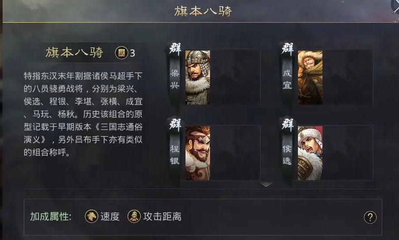The width and height of the screenshot is (399, 240).
Task: Click 群 faction badge above 梁兴
Action: [x=175, y=49]
